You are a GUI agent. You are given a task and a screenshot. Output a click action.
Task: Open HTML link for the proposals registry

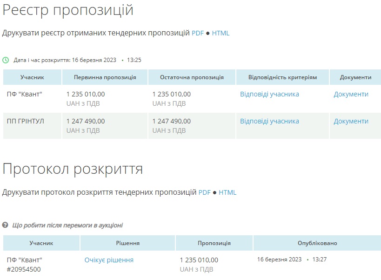[221, 33]
